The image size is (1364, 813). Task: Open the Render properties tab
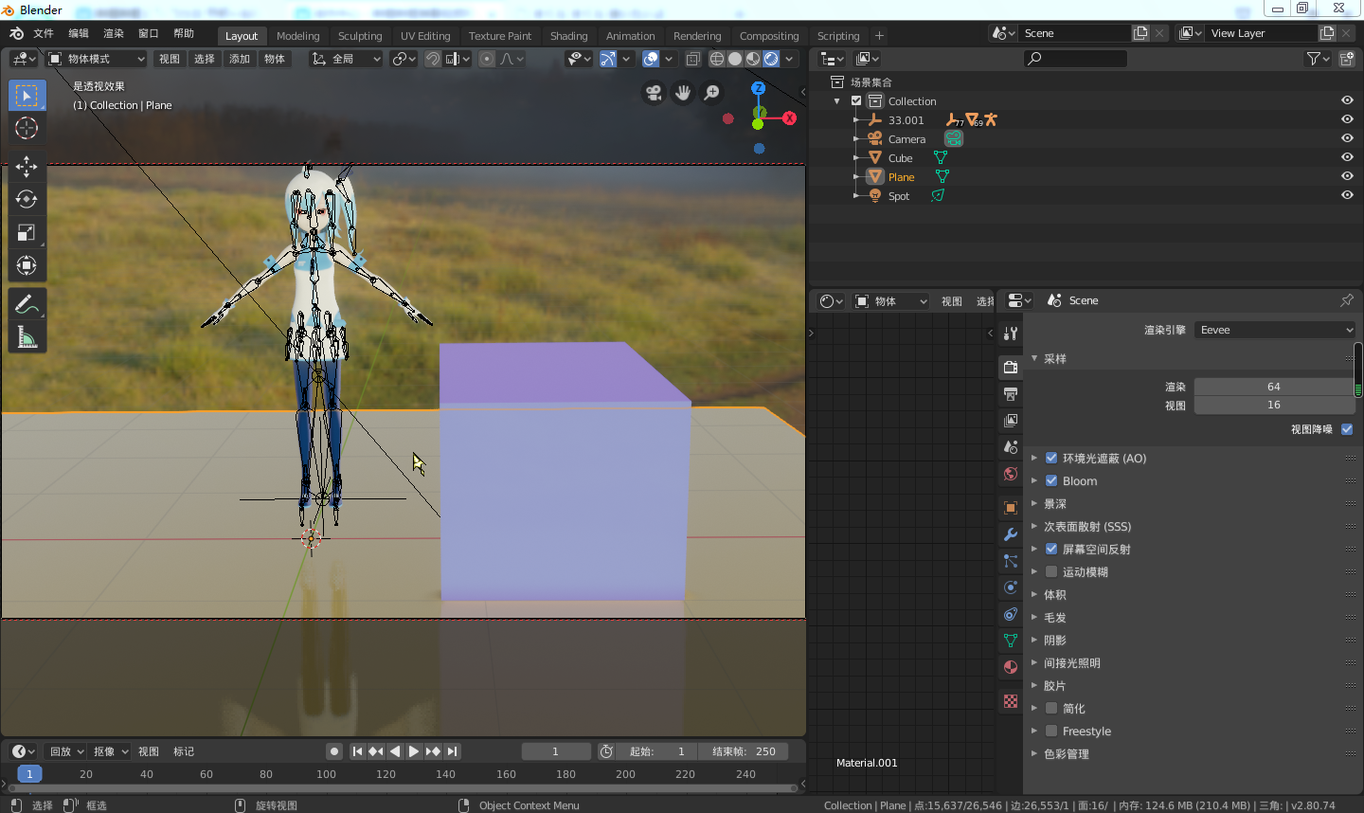(x=1011, y=367)
